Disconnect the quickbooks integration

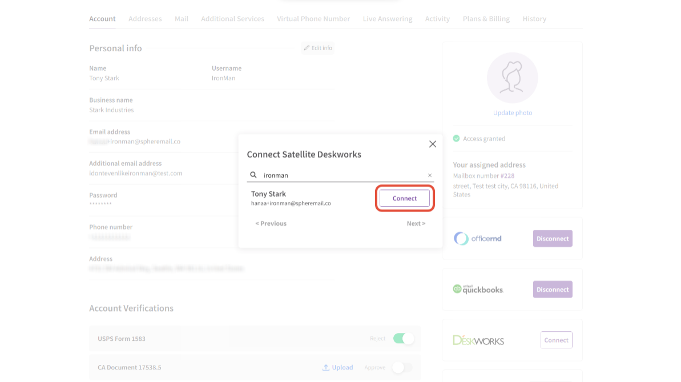pos(553,289)
